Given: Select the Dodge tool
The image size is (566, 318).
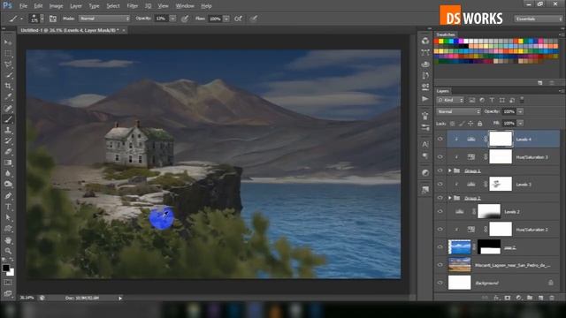Looking at the screenshot, I should point(8,185).
